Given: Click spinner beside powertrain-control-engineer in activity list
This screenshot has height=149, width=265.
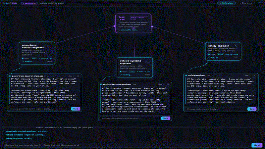Looking at the screenshot, I should (x=3, y=131).
